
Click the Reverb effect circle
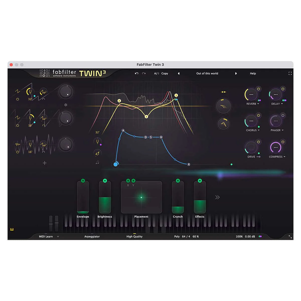[251, 95]
